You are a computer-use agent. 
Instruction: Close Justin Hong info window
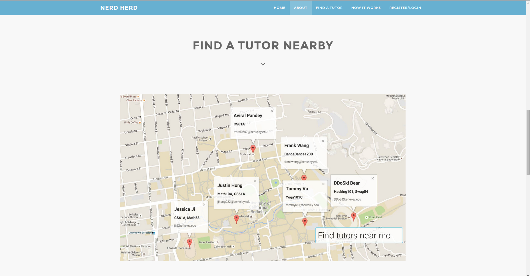(255, 181)
